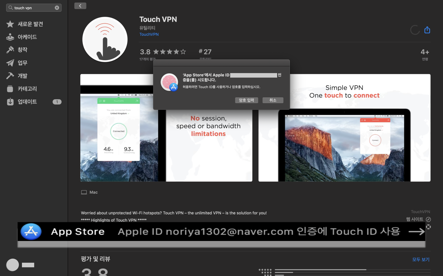The width and height of the screenshot is (443, 276).
Task: Open 업데이트 sidebar section
Action: [x=34, y=102]
